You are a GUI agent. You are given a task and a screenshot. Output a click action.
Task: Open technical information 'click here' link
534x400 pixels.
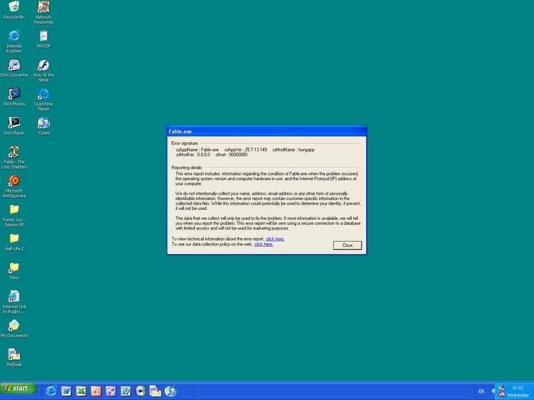pos(275,239)
